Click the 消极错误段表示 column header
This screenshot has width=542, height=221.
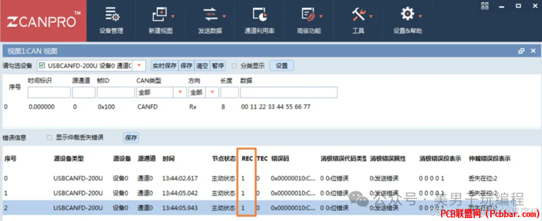440,158
